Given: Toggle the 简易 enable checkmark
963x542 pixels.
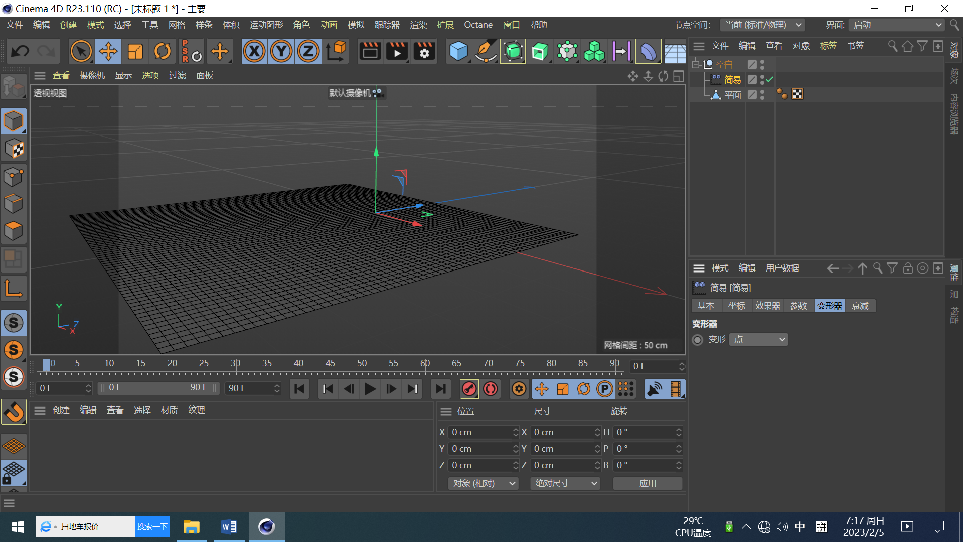Looking at the screenshot, I should tap(770, 79).
